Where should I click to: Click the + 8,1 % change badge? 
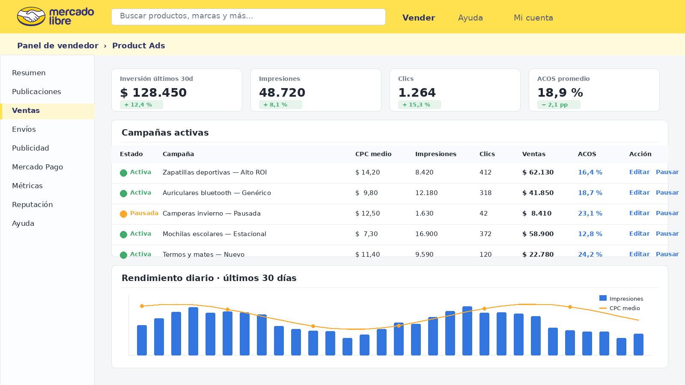[280, 105]
